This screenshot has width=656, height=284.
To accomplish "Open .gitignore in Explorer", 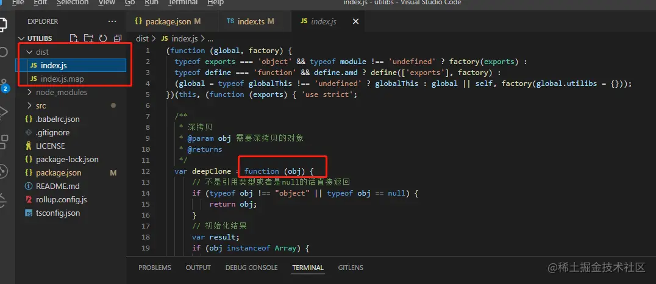I will pyautogui.click(x=71, y=133).
